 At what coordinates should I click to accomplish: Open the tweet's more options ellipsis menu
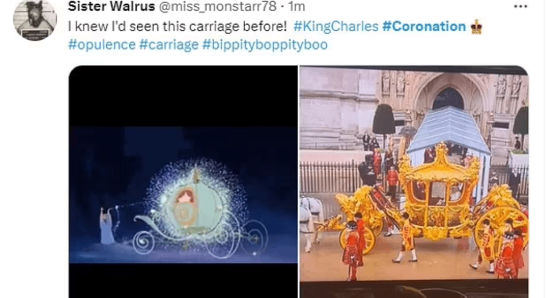(520, 6)
